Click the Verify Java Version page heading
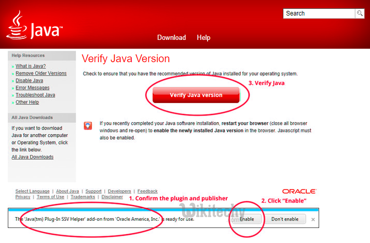The width and height of the screenshot is (370, 243). click(126, 59)
